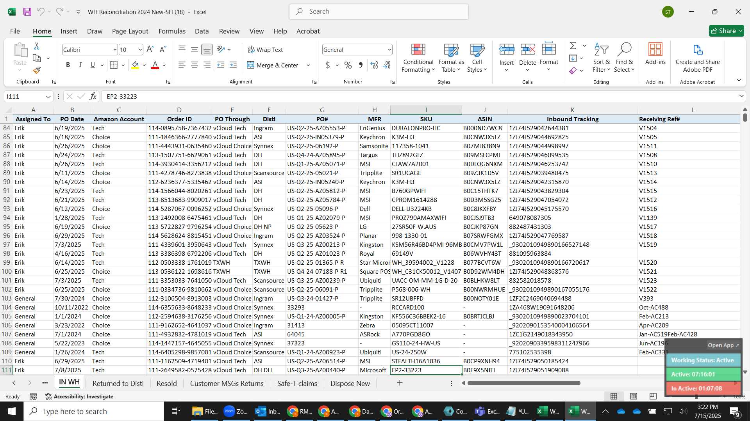Click Increase Decimal icon
The image size is (750, 421).
coord(374,65)
